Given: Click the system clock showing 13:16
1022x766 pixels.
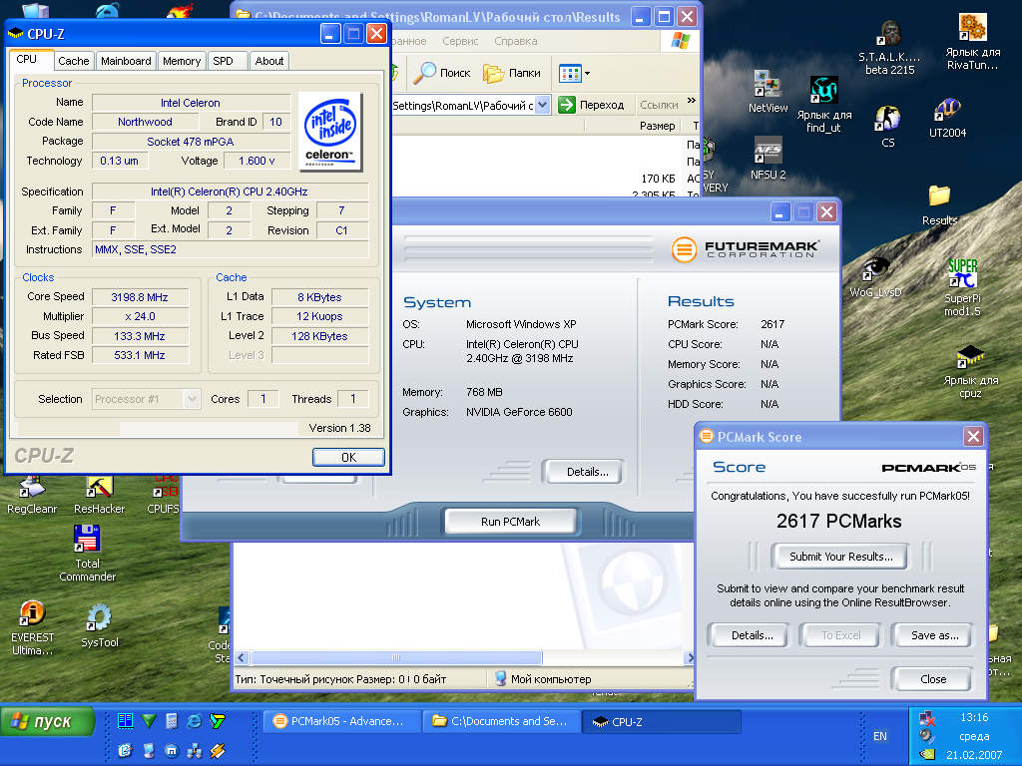Looking at the screenshot, I should click(974, 717).
